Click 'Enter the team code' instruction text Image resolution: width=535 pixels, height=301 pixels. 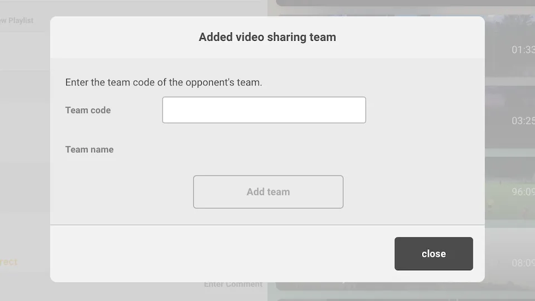[x=164, y=82]
